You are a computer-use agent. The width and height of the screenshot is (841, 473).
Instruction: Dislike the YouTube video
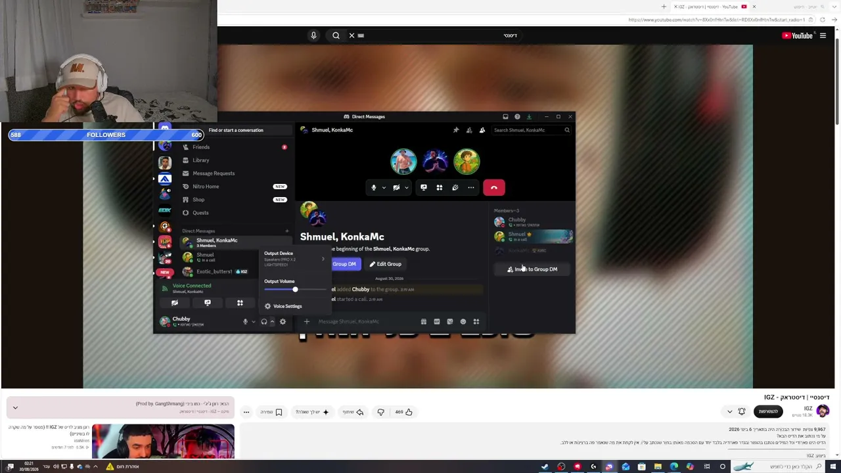(x=381, y=412)
